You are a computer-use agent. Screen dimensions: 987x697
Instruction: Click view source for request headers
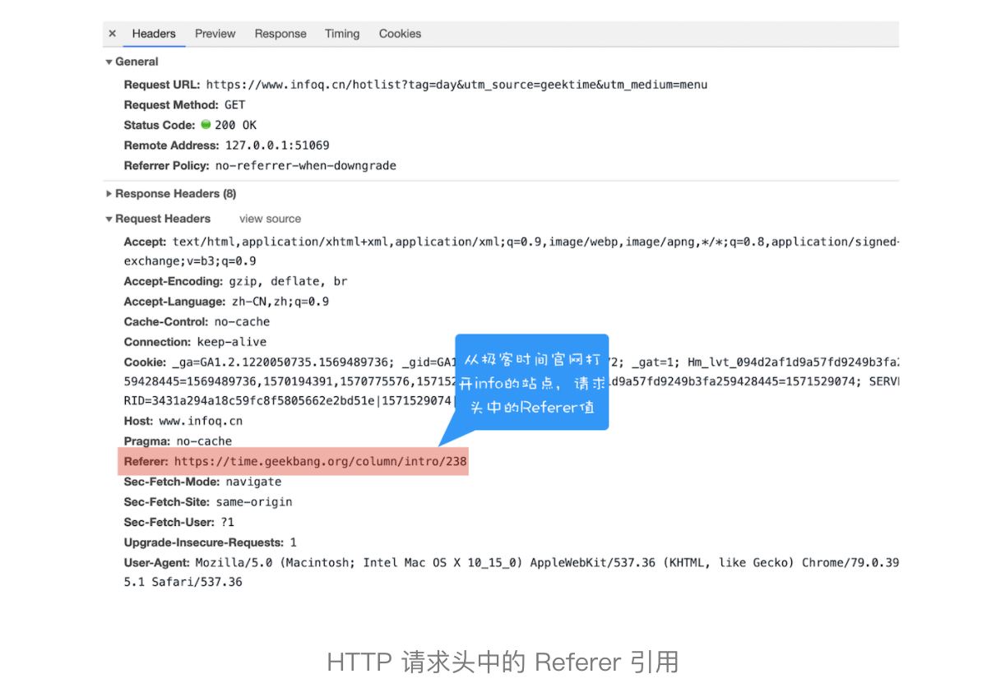coord(270,219)
